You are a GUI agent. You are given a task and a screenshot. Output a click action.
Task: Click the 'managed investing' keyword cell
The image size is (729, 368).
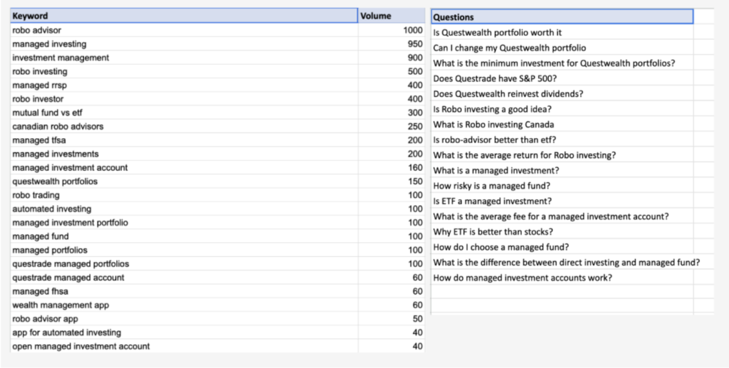click(184, 44)
